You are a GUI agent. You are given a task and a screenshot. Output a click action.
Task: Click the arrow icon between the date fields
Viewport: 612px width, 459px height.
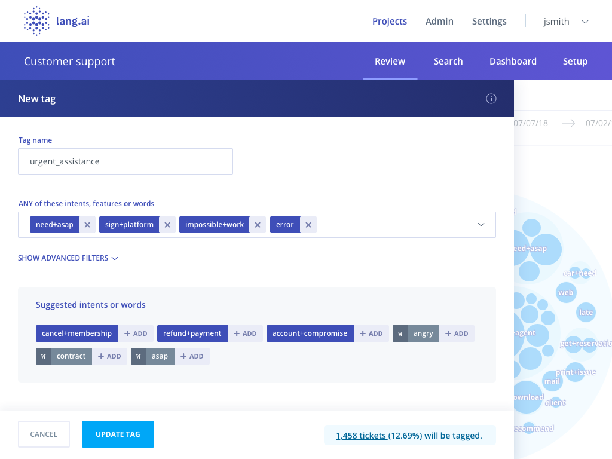pyautogui.click(x=568, y=123)
